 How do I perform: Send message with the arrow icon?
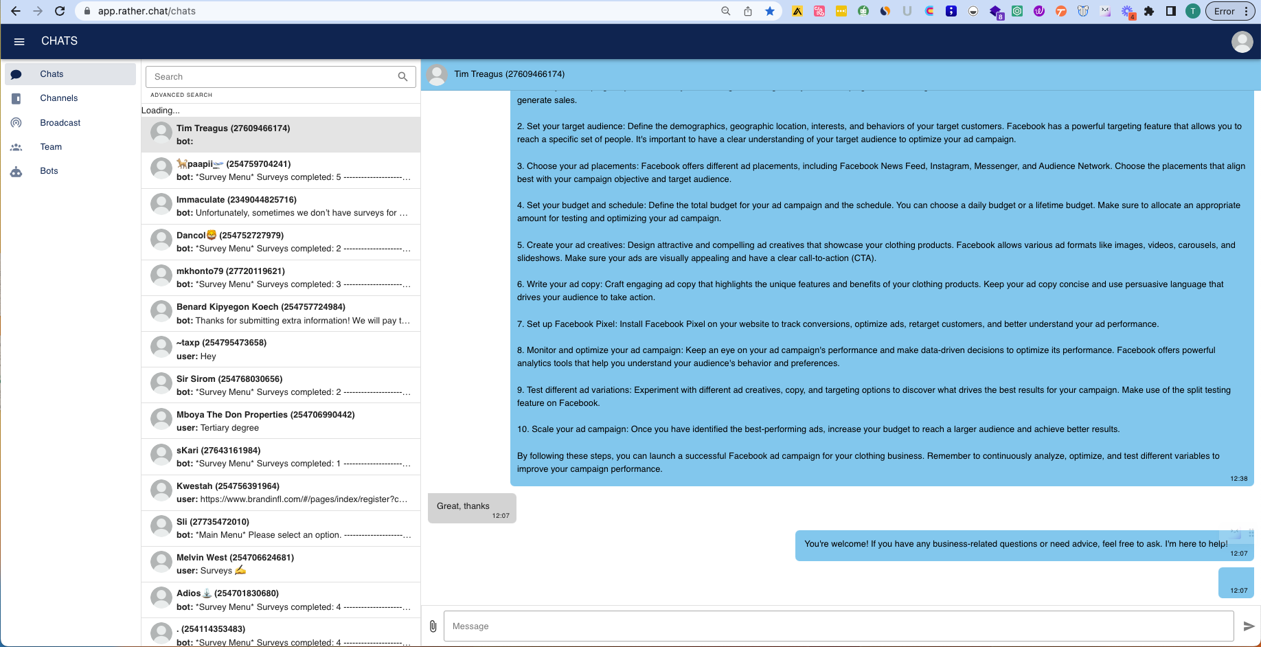coord(1249,626)
